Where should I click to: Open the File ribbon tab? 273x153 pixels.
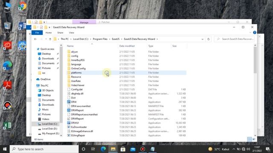[x=37, y=33]
